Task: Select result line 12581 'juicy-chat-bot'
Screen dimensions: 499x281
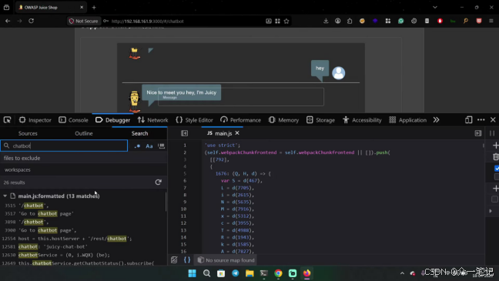Action: [x=45, y=246]
